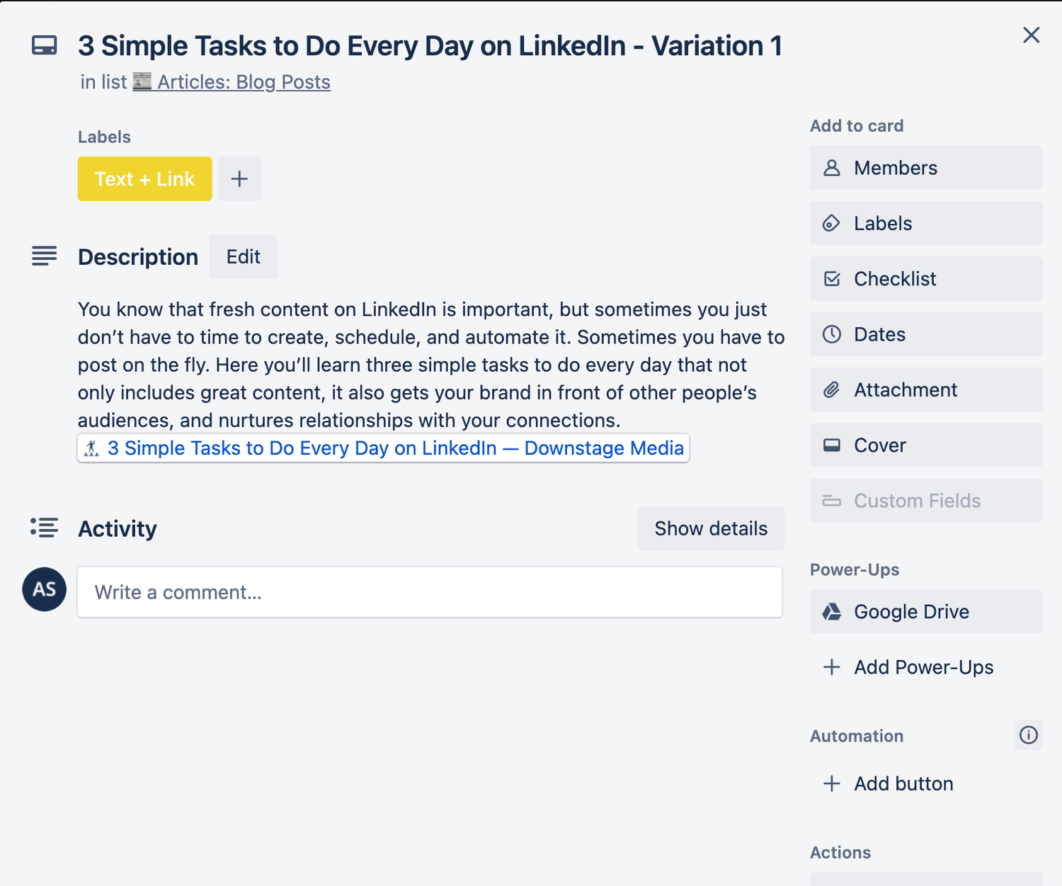Add a new label with the plus button

[x=239, y=178]
